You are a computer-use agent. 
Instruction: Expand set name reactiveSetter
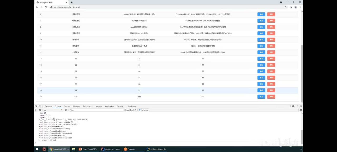point(39,133)
